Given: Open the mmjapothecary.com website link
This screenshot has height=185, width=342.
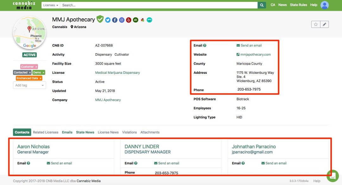Looking at the screenshot, I should [254, 54].
